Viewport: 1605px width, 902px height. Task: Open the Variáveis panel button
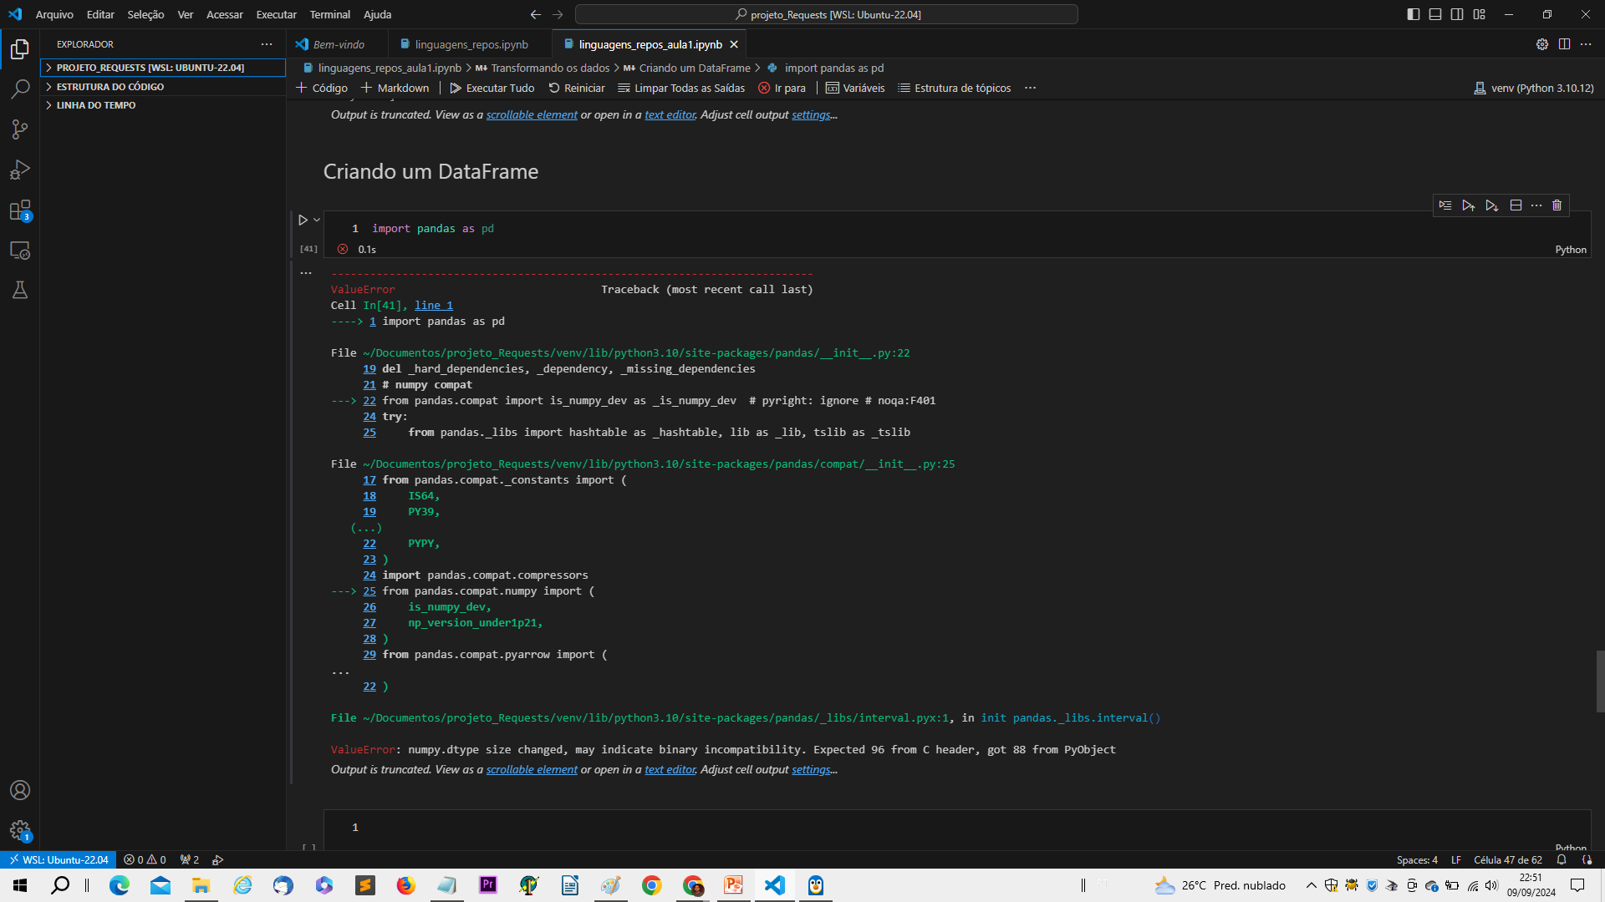click(855, 88)
